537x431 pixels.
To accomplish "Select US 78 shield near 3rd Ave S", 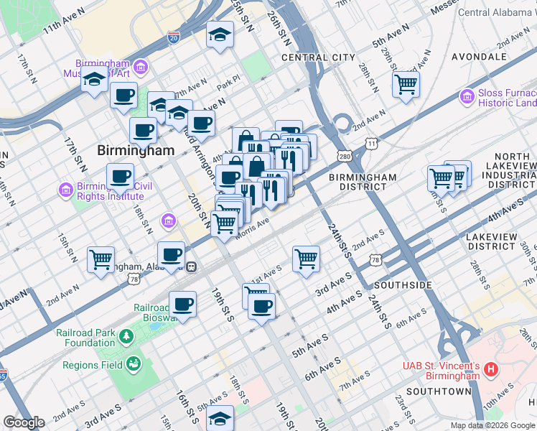I will tap(375, 260).
